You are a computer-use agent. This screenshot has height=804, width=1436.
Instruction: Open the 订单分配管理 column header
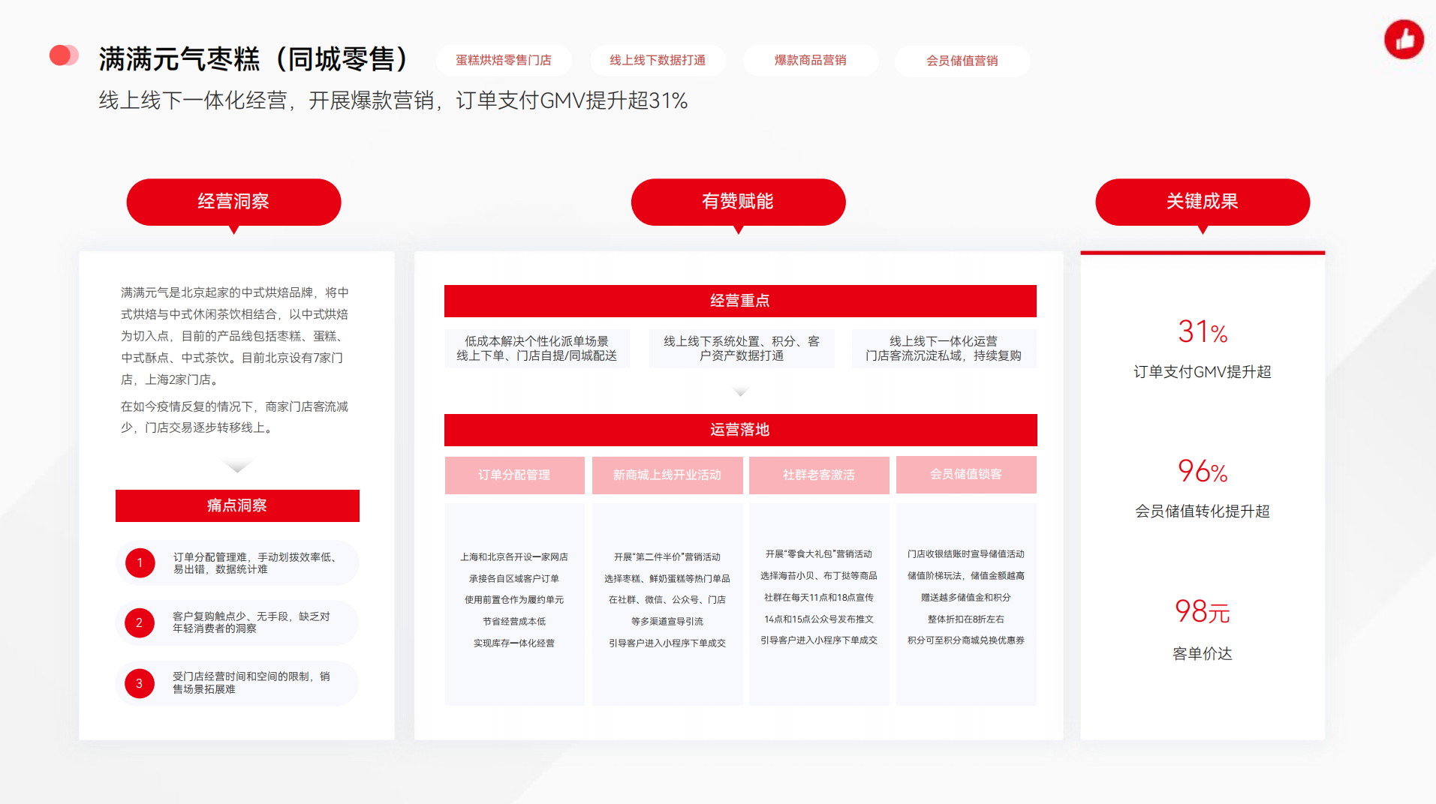pyautogui.click(x=514, y=475)
